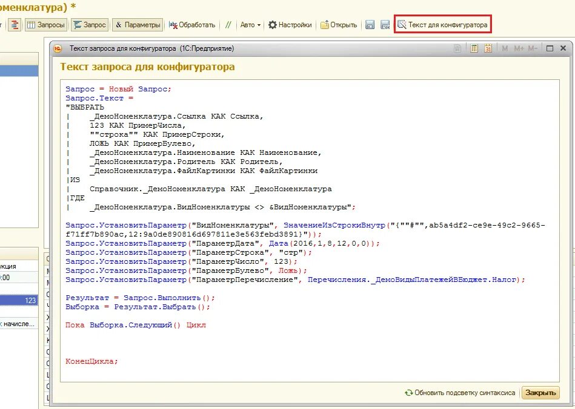Screen dimensions: 575x409
Task: Open the calculator icon in dialog title bar
Action: [474, 48]
